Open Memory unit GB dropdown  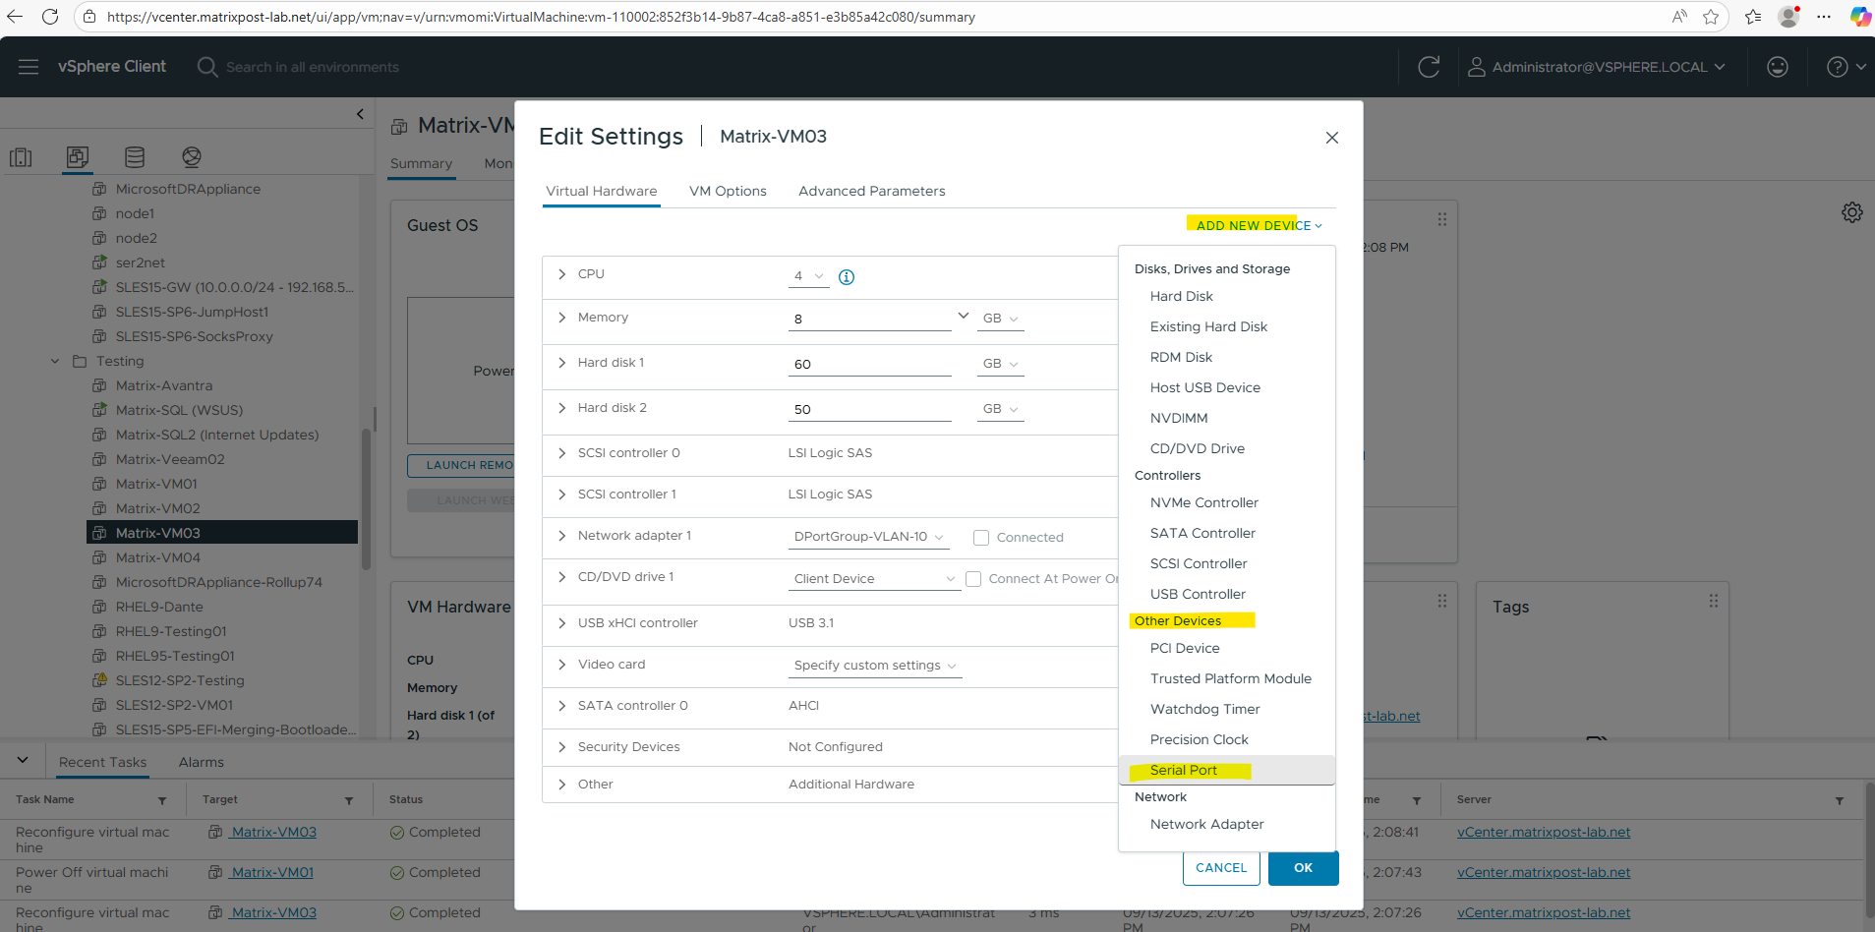tap(1000, 319)
